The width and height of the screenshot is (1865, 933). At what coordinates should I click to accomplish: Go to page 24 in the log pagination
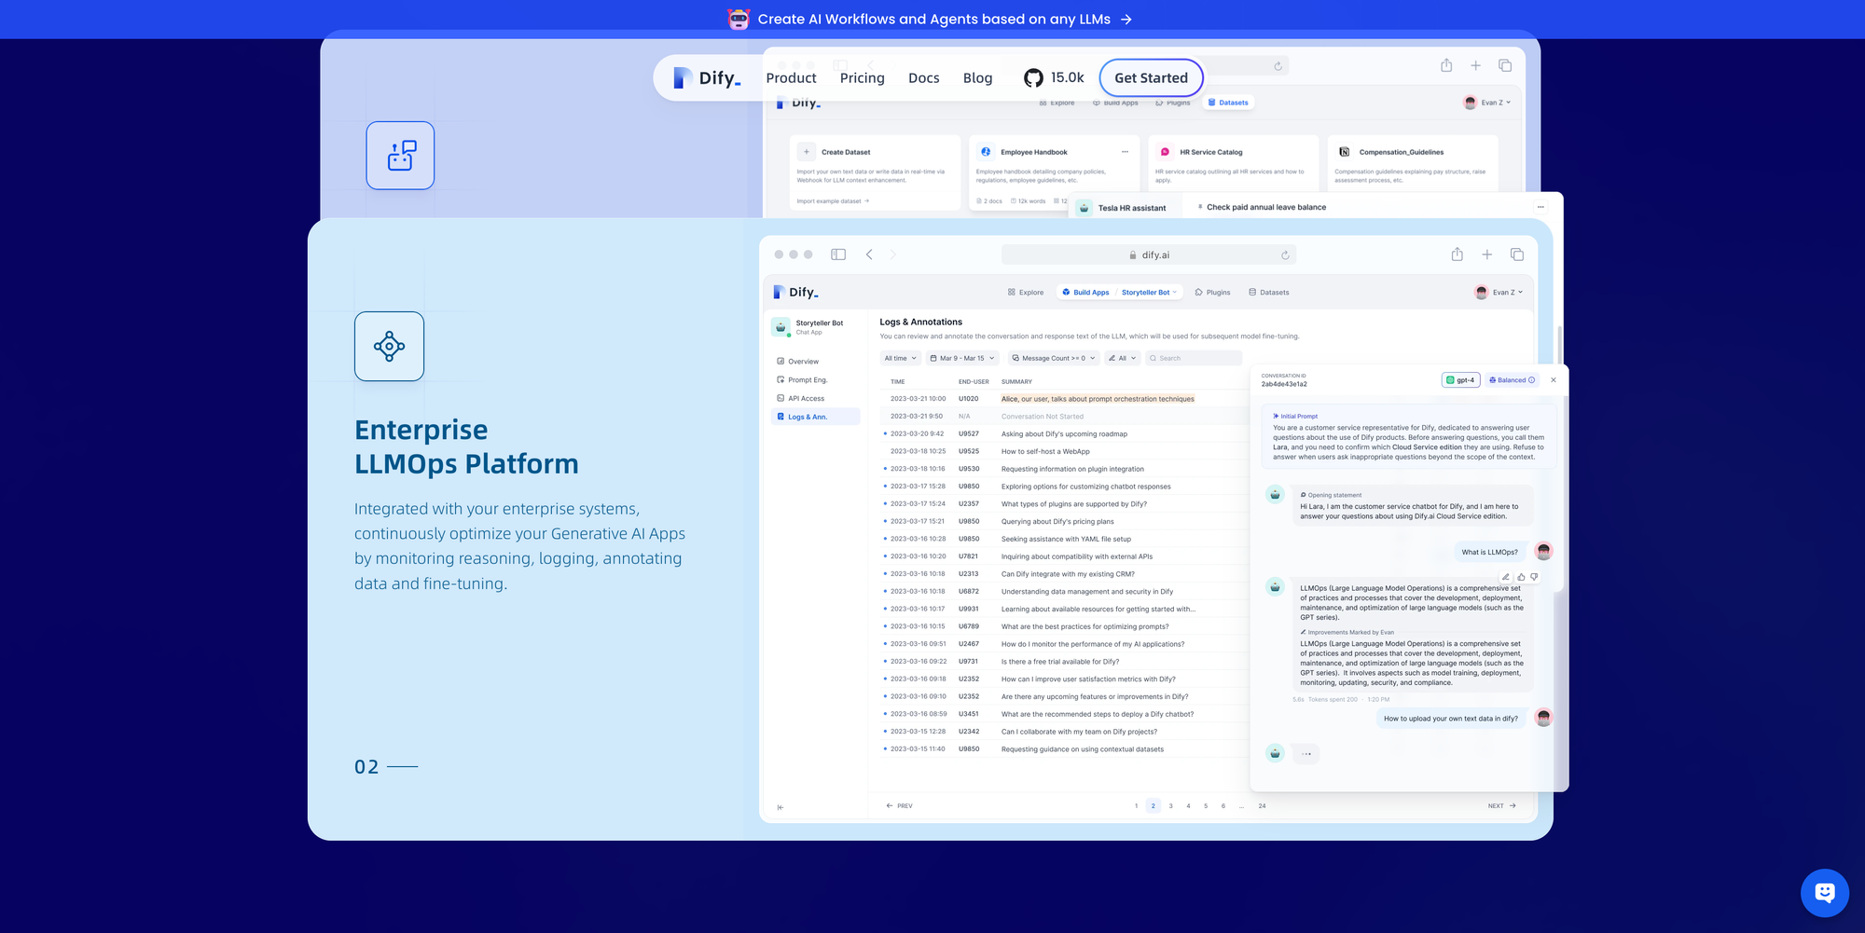tap(1262, 806)
